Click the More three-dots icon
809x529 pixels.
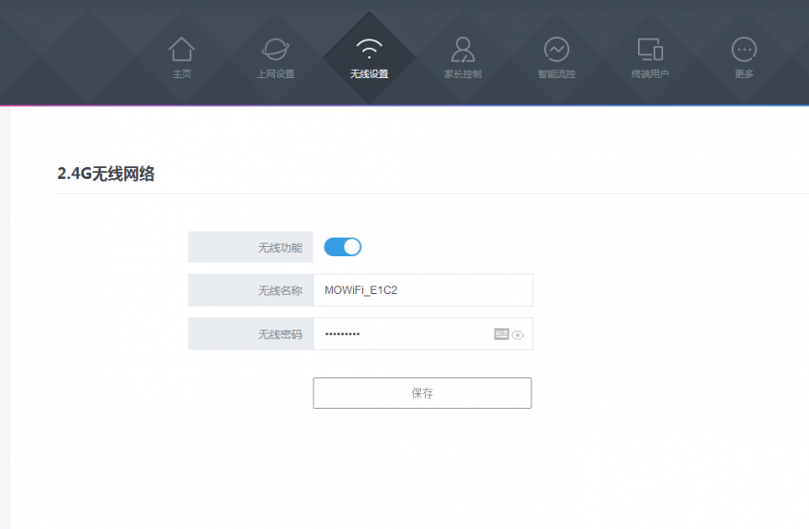[x=744, y=49]
